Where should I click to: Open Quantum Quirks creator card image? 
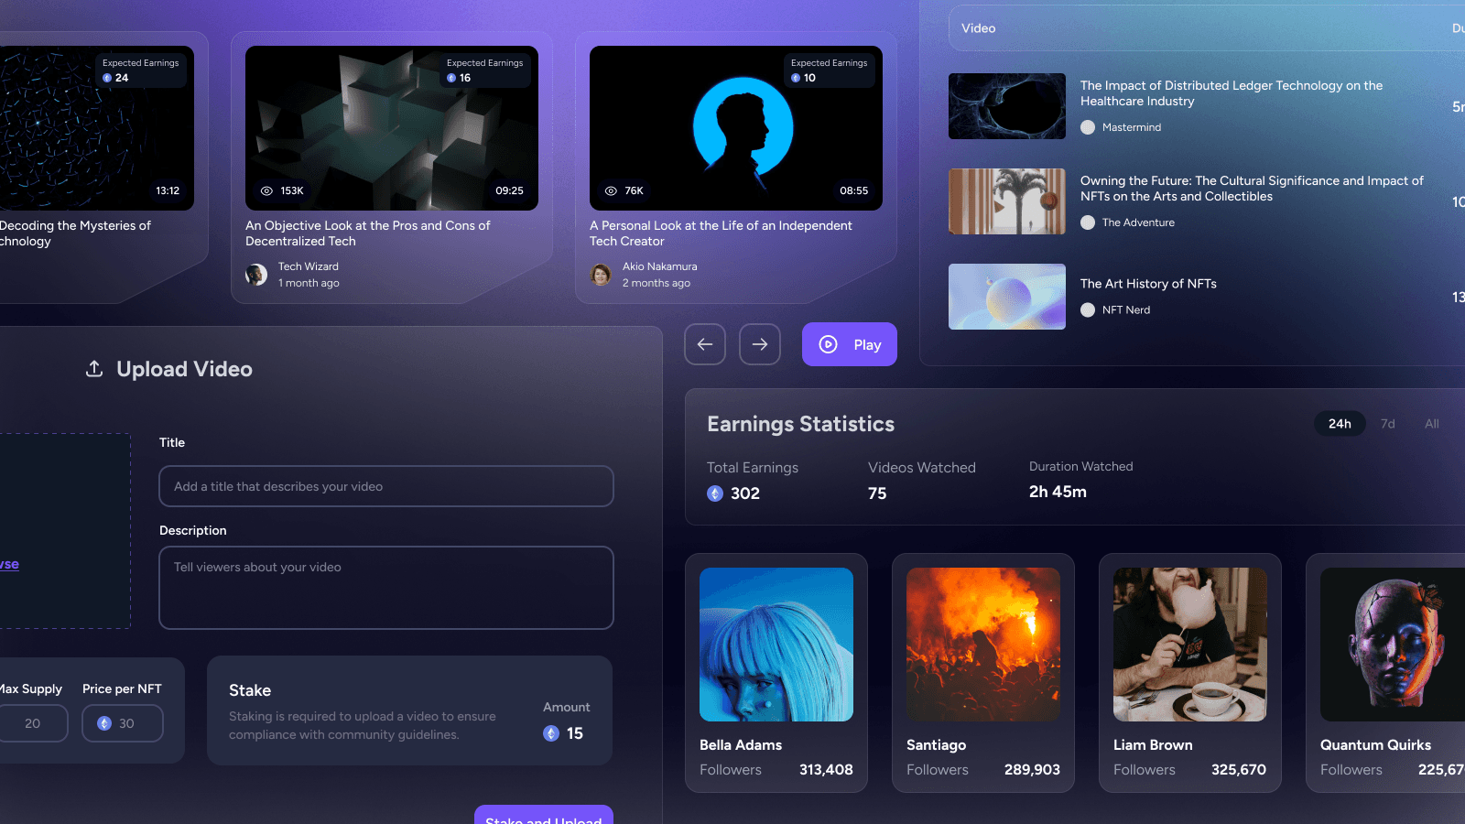click(1393, 645)
